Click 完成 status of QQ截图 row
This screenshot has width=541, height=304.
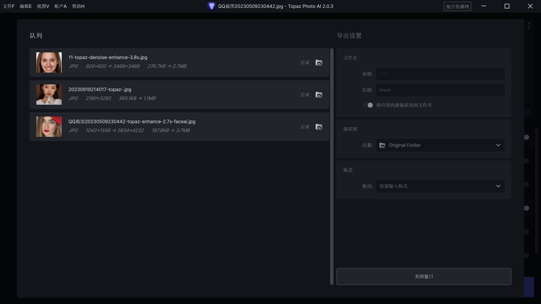coord(305,127)
